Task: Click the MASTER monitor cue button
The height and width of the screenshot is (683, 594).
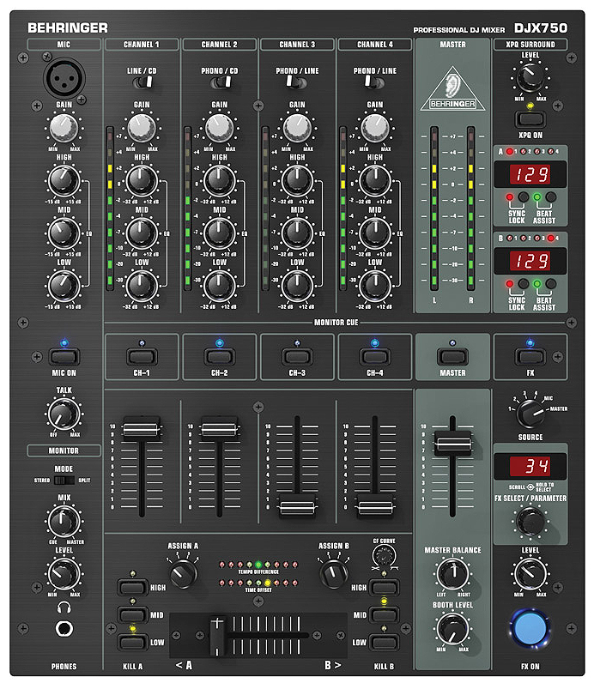Action: click(x=453, y=357)
